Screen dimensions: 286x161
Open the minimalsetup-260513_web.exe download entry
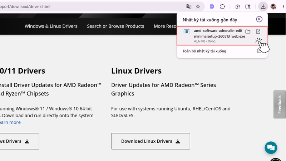(x=222, y=36)
